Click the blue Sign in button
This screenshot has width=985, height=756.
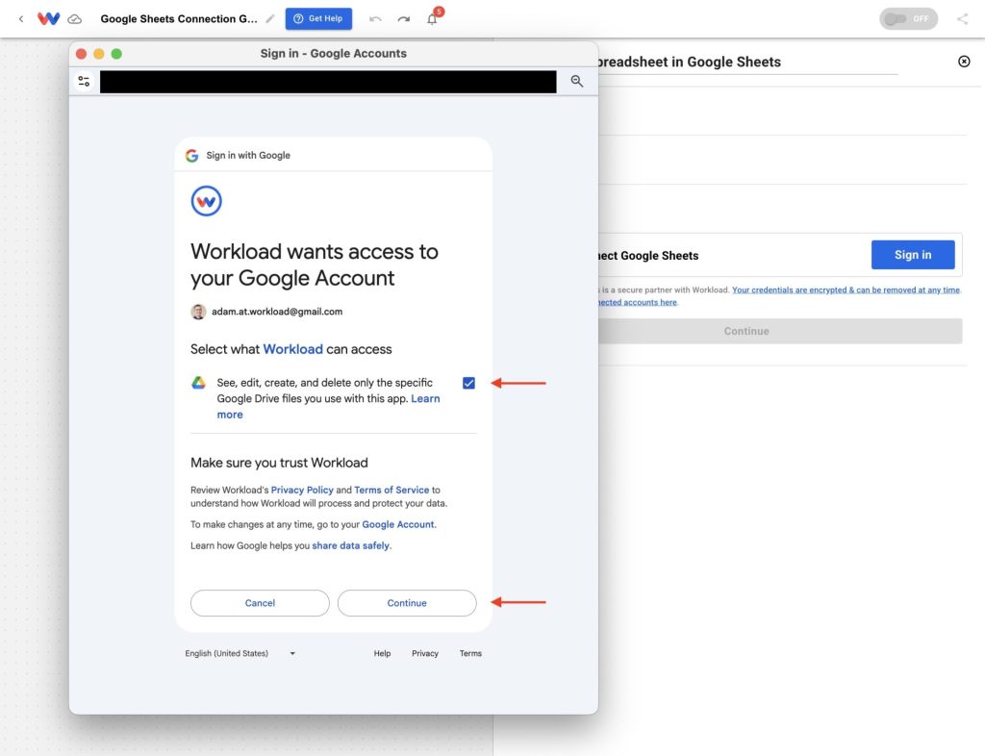(913, 255)
